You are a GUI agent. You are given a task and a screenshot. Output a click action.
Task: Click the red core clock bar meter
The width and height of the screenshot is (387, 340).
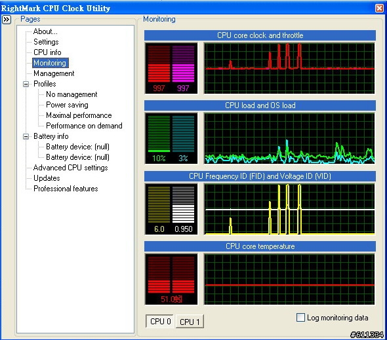[x=159, y=64]
